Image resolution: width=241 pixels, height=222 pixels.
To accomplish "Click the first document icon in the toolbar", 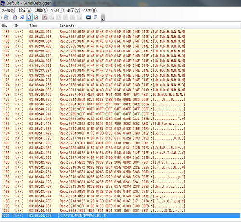I will (x=6, y=17).
